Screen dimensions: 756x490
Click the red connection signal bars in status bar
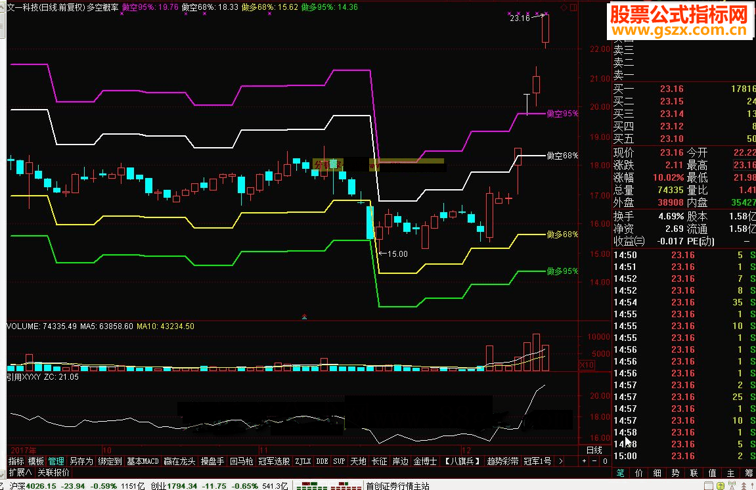(345, 485)
